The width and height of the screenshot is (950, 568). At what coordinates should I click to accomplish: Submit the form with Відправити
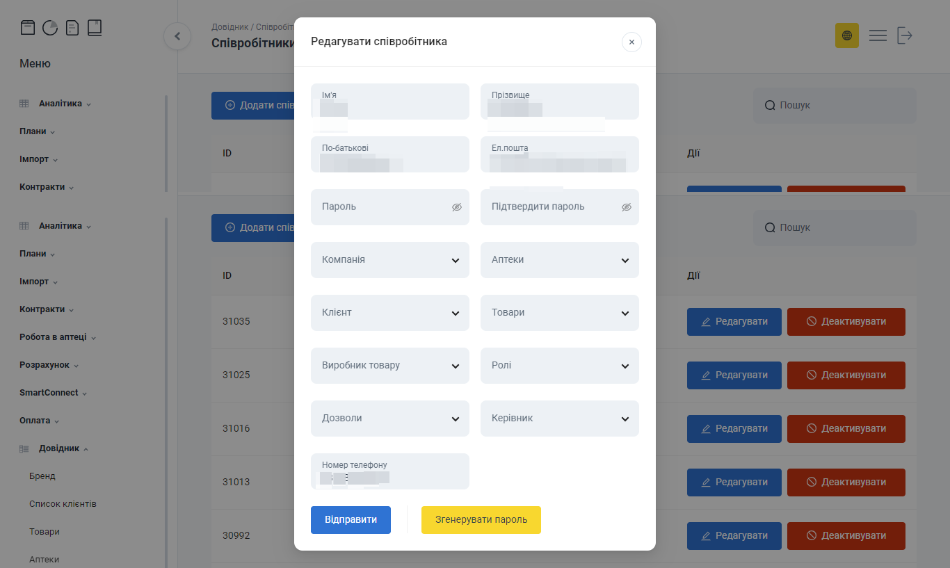351,519
